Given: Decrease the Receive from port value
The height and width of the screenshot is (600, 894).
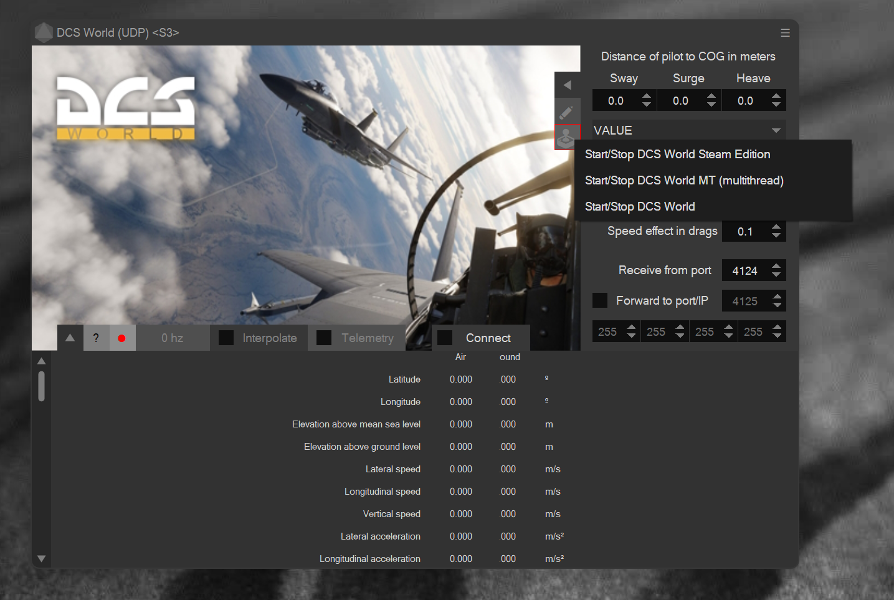Looking at the screenshot, I should [x=776, y=275].
